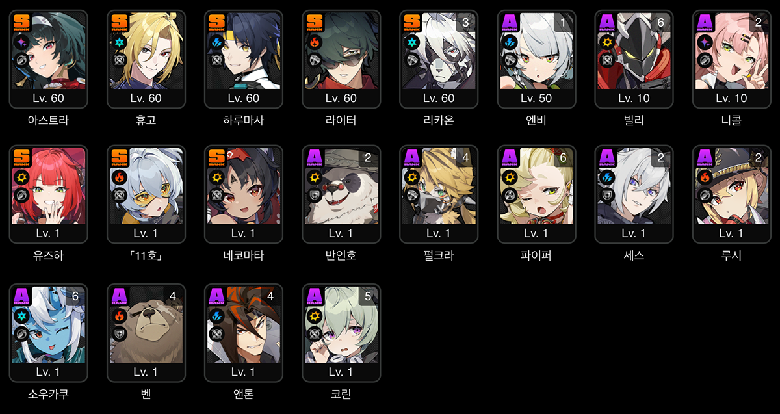The width and height of the screenshot is (780, 414).
Task: Open the 펄크라 character card
Action: point(439,194)
